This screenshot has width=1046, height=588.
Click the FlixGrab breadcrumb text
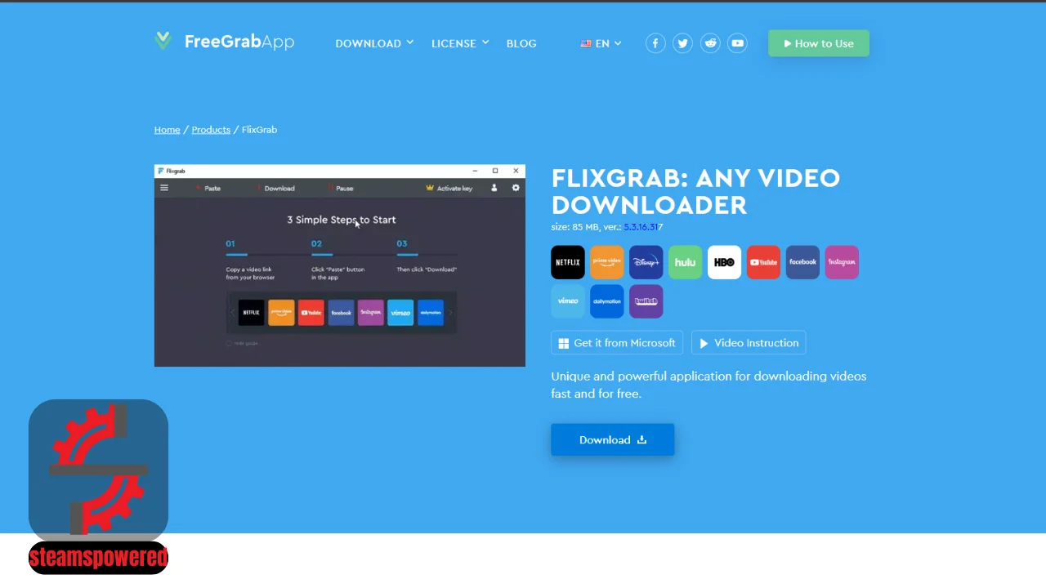259,130
